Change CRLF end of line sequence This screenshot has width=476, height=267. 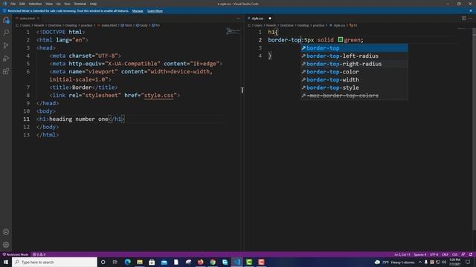[445, 254]
